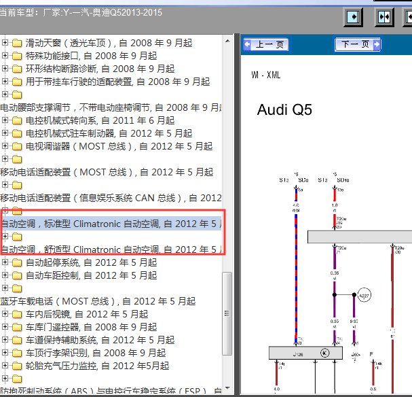
Task: Click folder icon of 车顶行李架识别 row
Action: click(x=17, y=353)
